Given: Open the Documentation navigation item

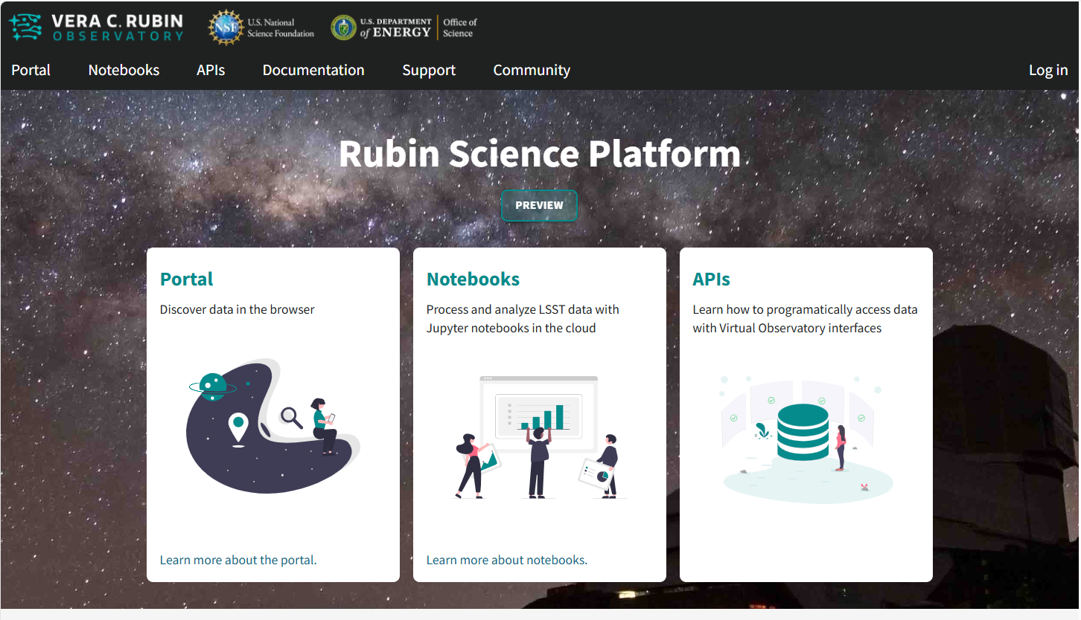Looking at the screenshot, I should tap(313, 70).
